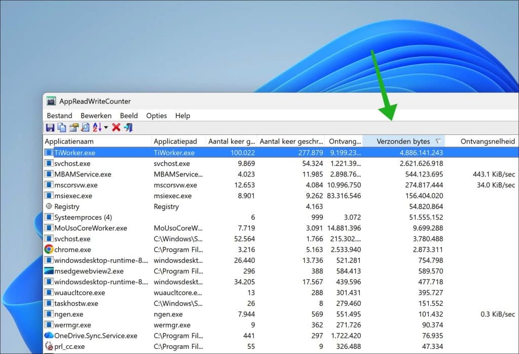Click the 83.316.546 received bytes value
519x354 pixels.
coord(344,196)
